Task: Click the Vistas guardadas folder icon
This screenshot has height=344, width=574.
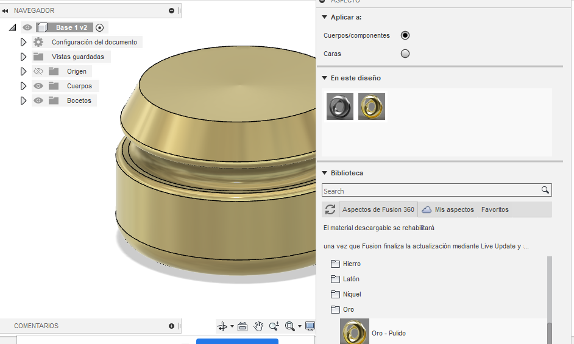Action: [38, 57]
